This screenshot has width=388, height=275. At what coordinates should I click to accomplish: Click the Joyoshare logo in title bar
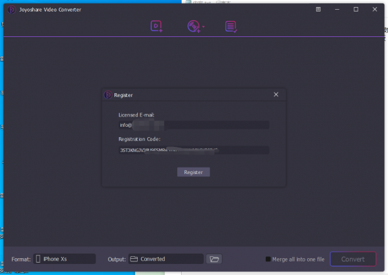pos(12,10)
